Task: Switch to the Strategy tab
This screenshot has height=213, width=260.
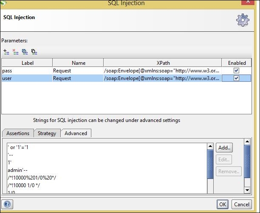Action: click(47, 133)
